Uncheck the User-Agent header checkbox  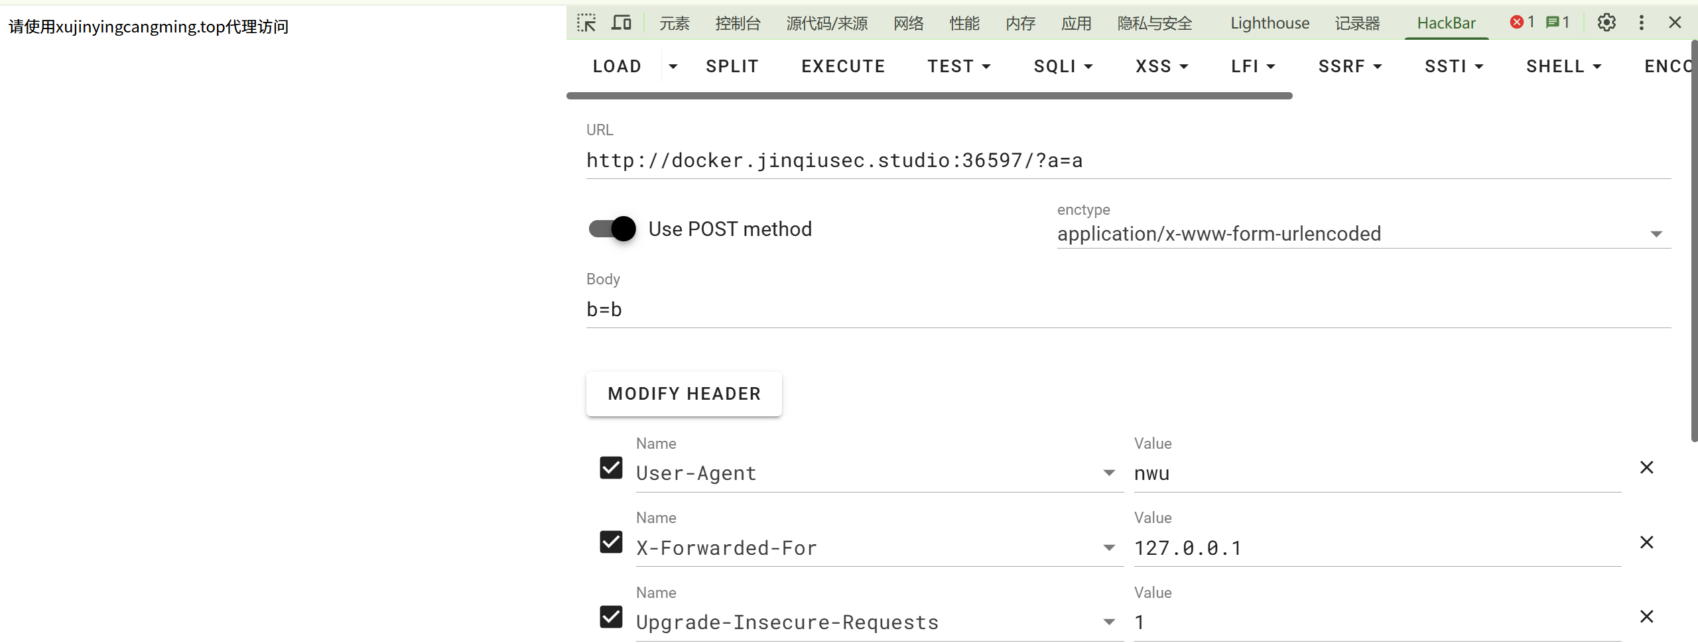click(x=611, y=468)
